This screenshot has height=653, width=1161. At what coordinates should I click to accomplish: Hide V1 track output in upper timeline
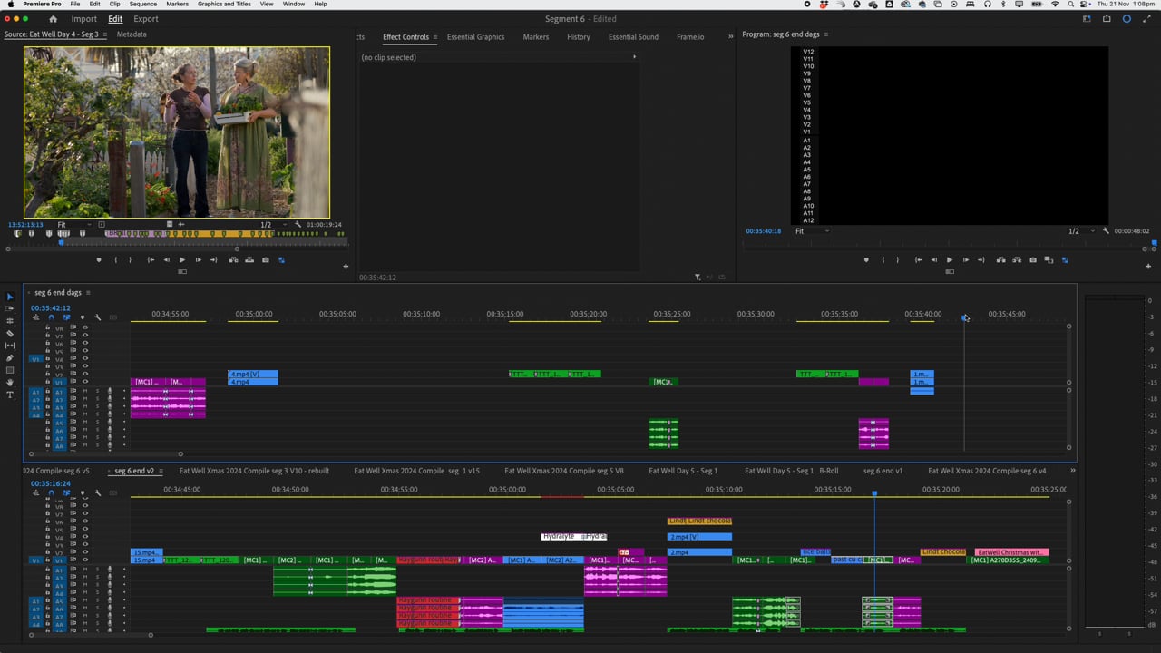click(x=85, y=382)
